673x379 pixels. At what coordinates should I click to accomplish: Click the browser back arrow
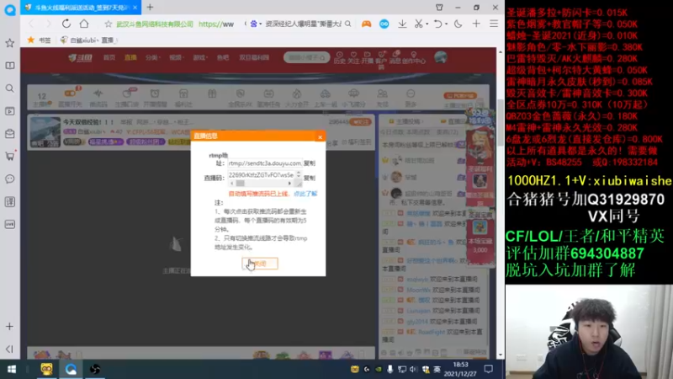pyautogui.click(x=31, y=24)
